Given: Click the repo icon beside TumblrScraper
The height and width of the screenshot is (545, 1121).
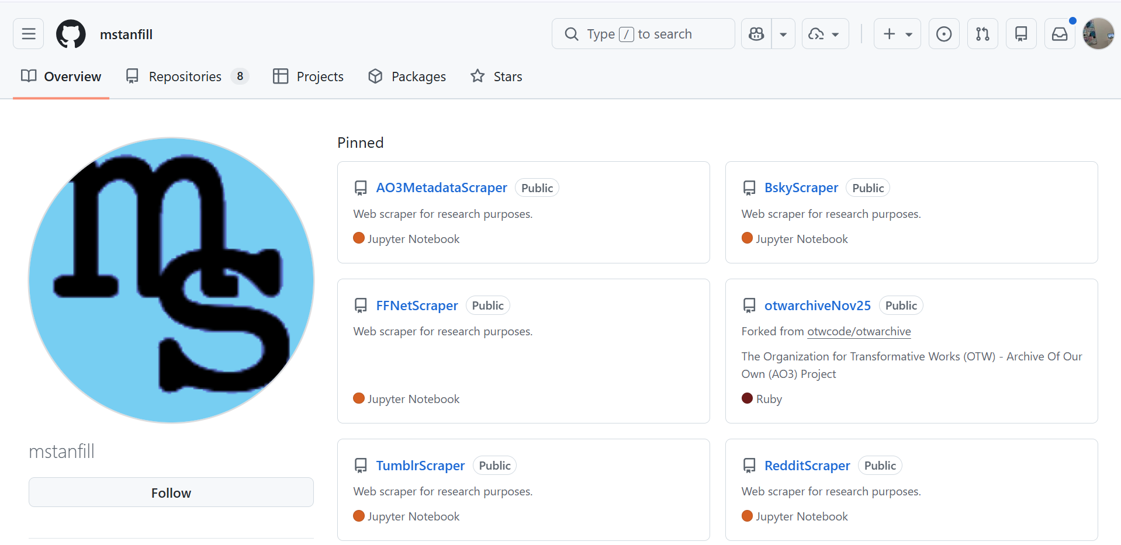Looking at the screenshot, I should coord(361,466).
